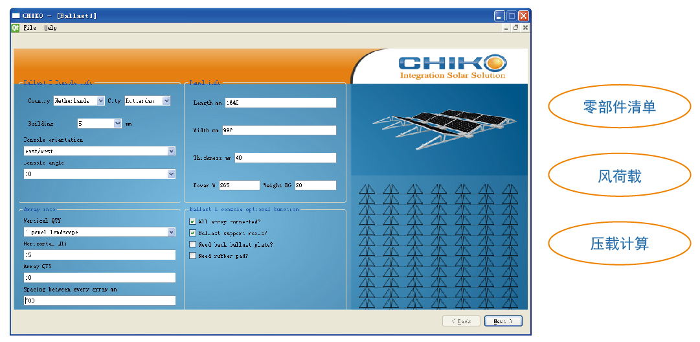Image resolution: width=700 pixels, height=342 pixels.
Task: Open the Help menu
Action: [x=51, y=28]
